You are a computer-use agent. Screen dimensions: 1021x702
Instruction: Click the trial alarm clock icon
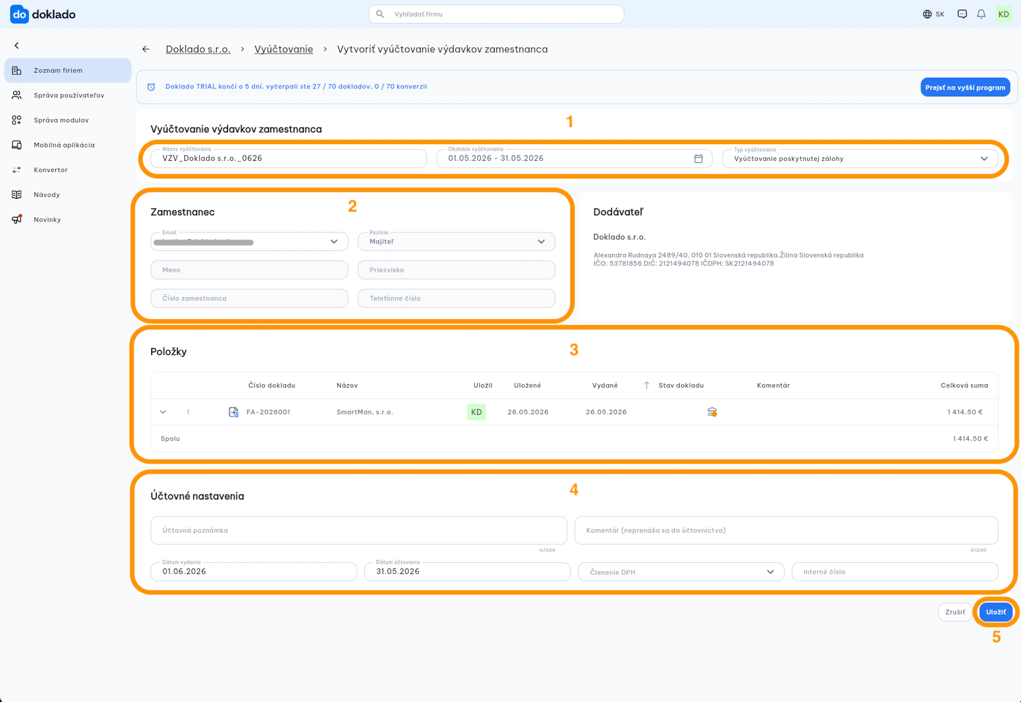point(151,87)
